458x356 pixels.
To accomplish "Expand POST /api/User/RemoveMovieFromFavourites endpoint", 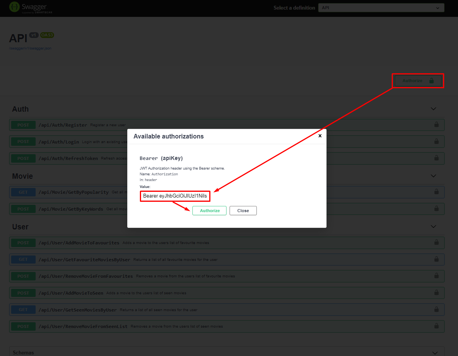I will (227, 276).
